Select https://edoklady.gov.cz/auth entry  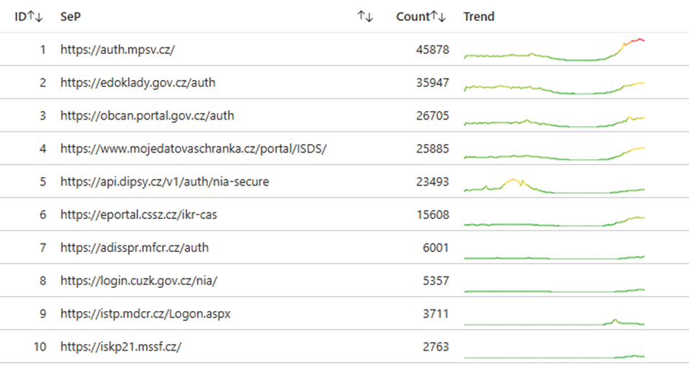click(x=138, y=83)
